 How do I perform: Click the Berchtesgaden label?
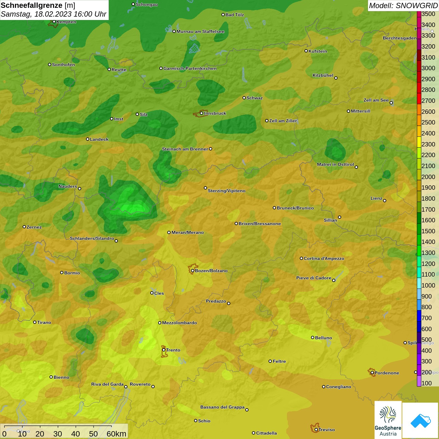tap(400, 38)
